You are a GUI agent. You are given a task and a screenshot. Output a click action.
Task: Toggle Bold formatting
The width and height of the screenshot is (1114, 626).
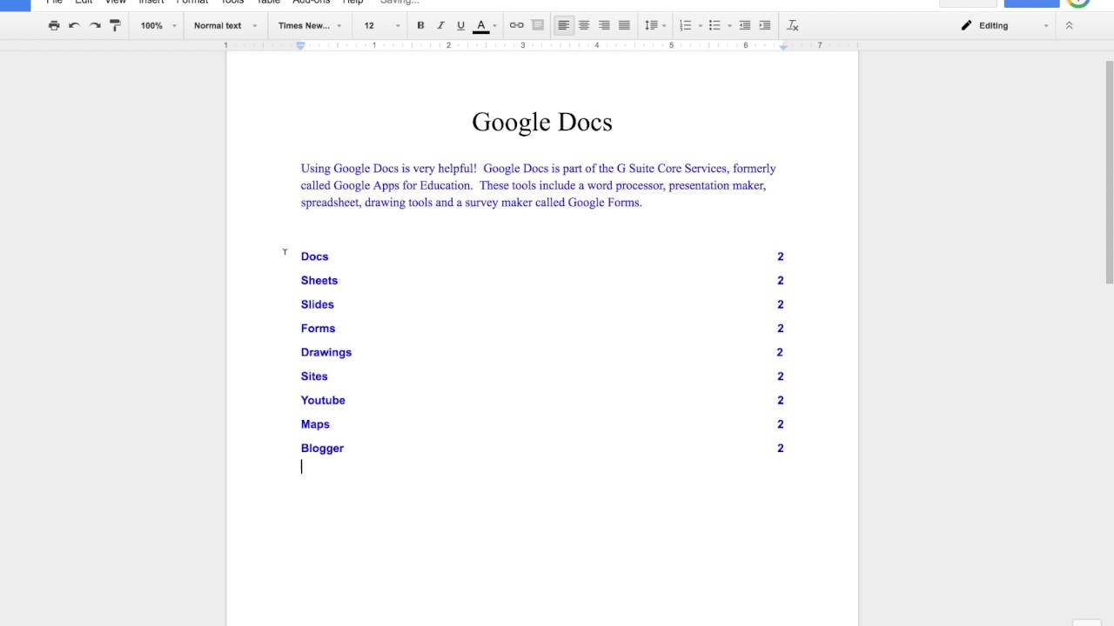point(420,26)
